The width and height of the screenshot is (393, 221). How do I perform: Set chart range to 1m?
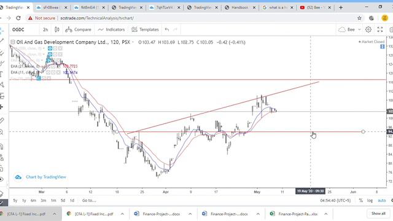[x=53, y=201]
